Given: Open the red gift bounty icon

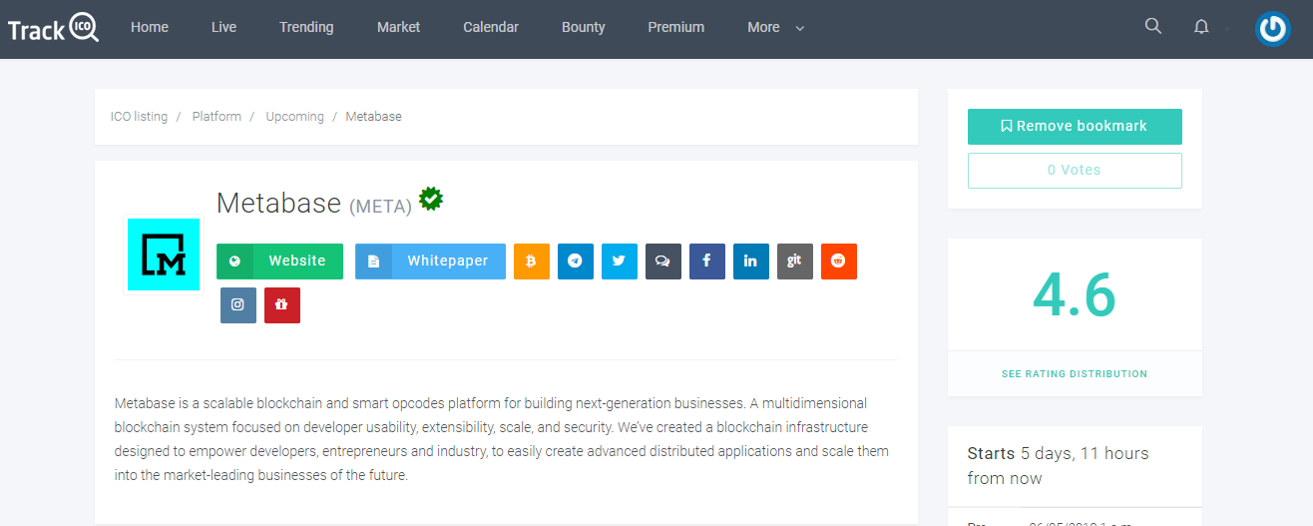Looking at the screenshot, I should point(282,305).
